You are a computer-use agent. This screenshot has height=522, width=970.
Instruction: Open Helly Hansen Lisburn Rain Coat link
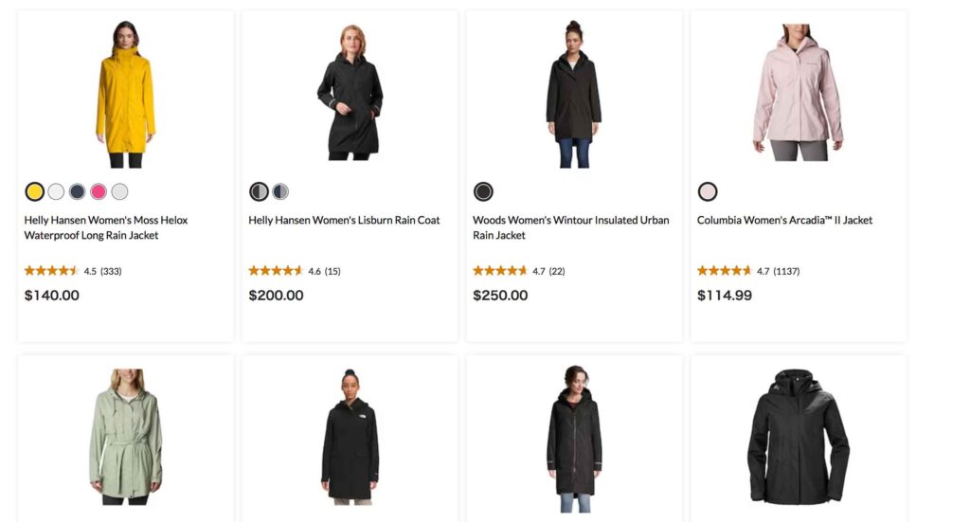click(344, 220)
